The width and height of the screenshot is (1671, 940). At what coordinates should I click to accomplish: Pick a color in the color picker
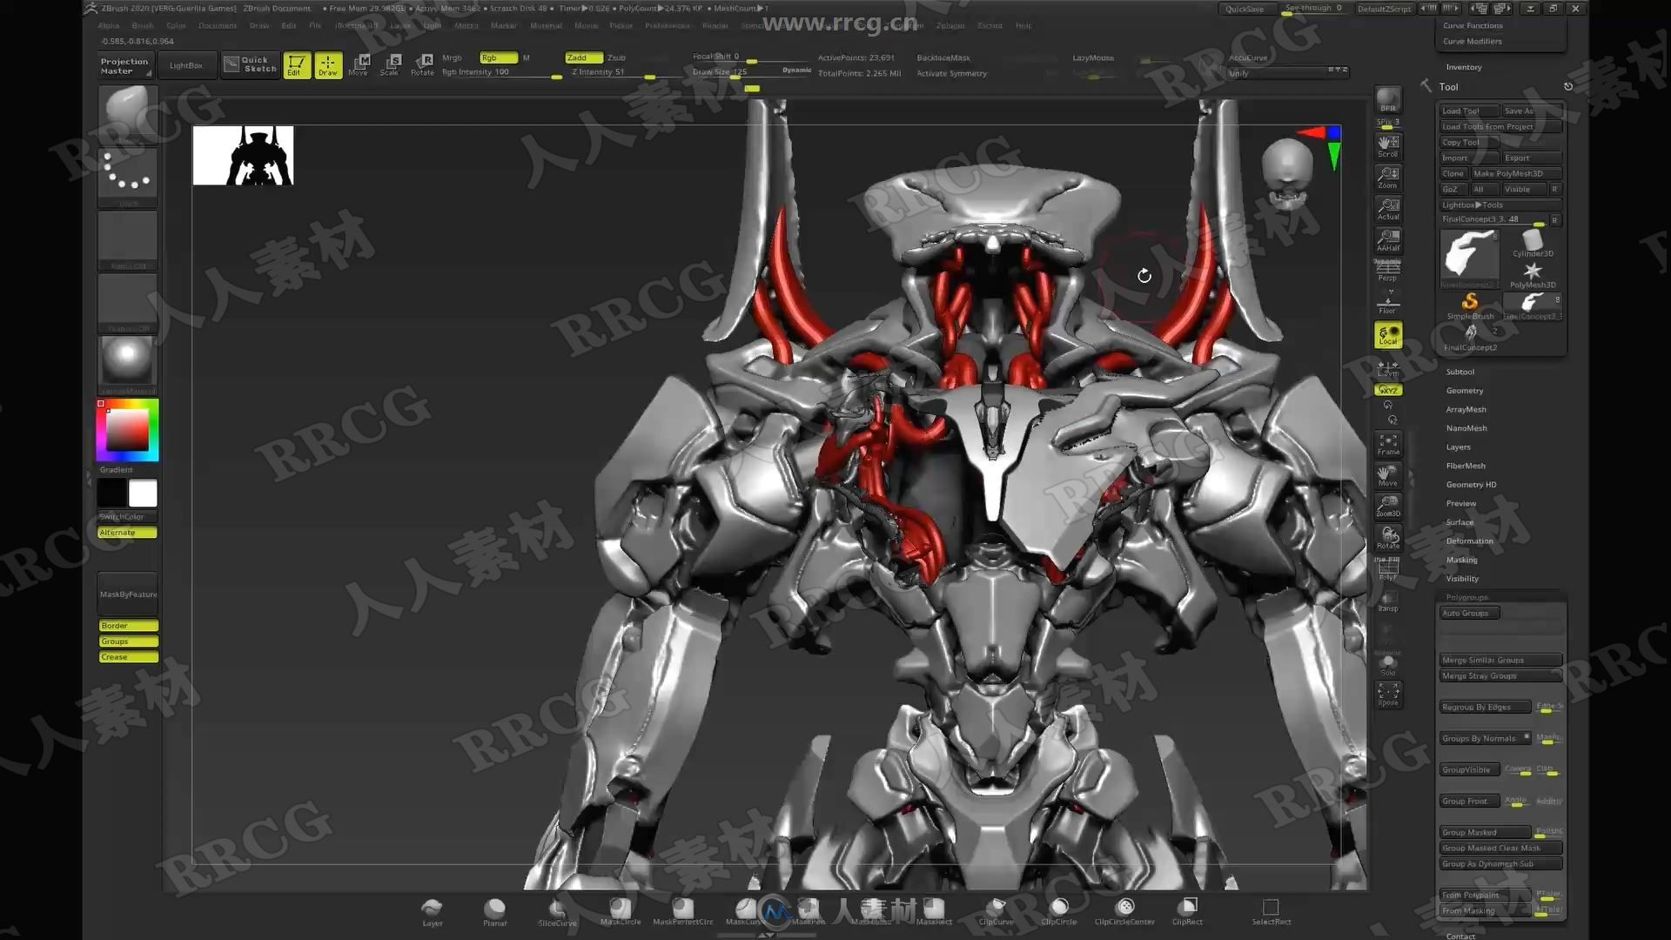coord(128,429)
